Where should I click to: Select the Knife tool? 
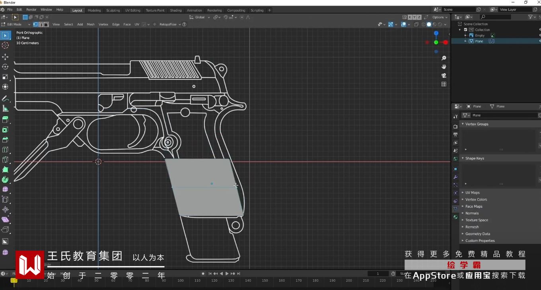click(x=5, y=160)
